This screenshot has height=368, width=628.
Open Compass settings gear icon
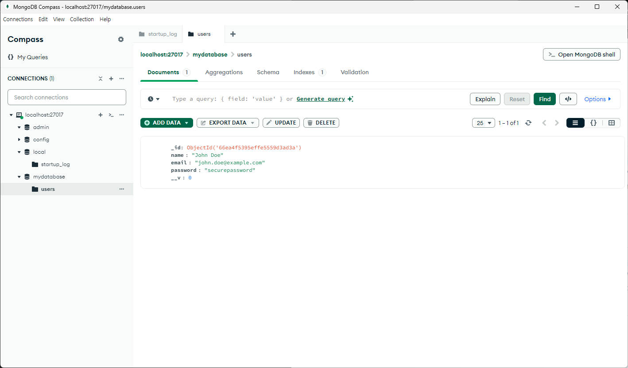point(121,39)
